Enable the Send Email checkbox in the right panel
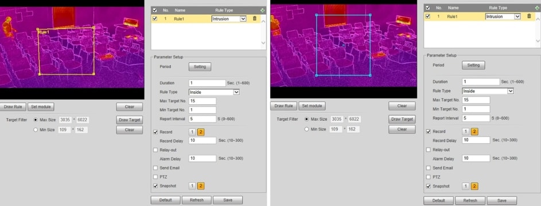The width and height of the screenshot is (541, 206). 429,168
